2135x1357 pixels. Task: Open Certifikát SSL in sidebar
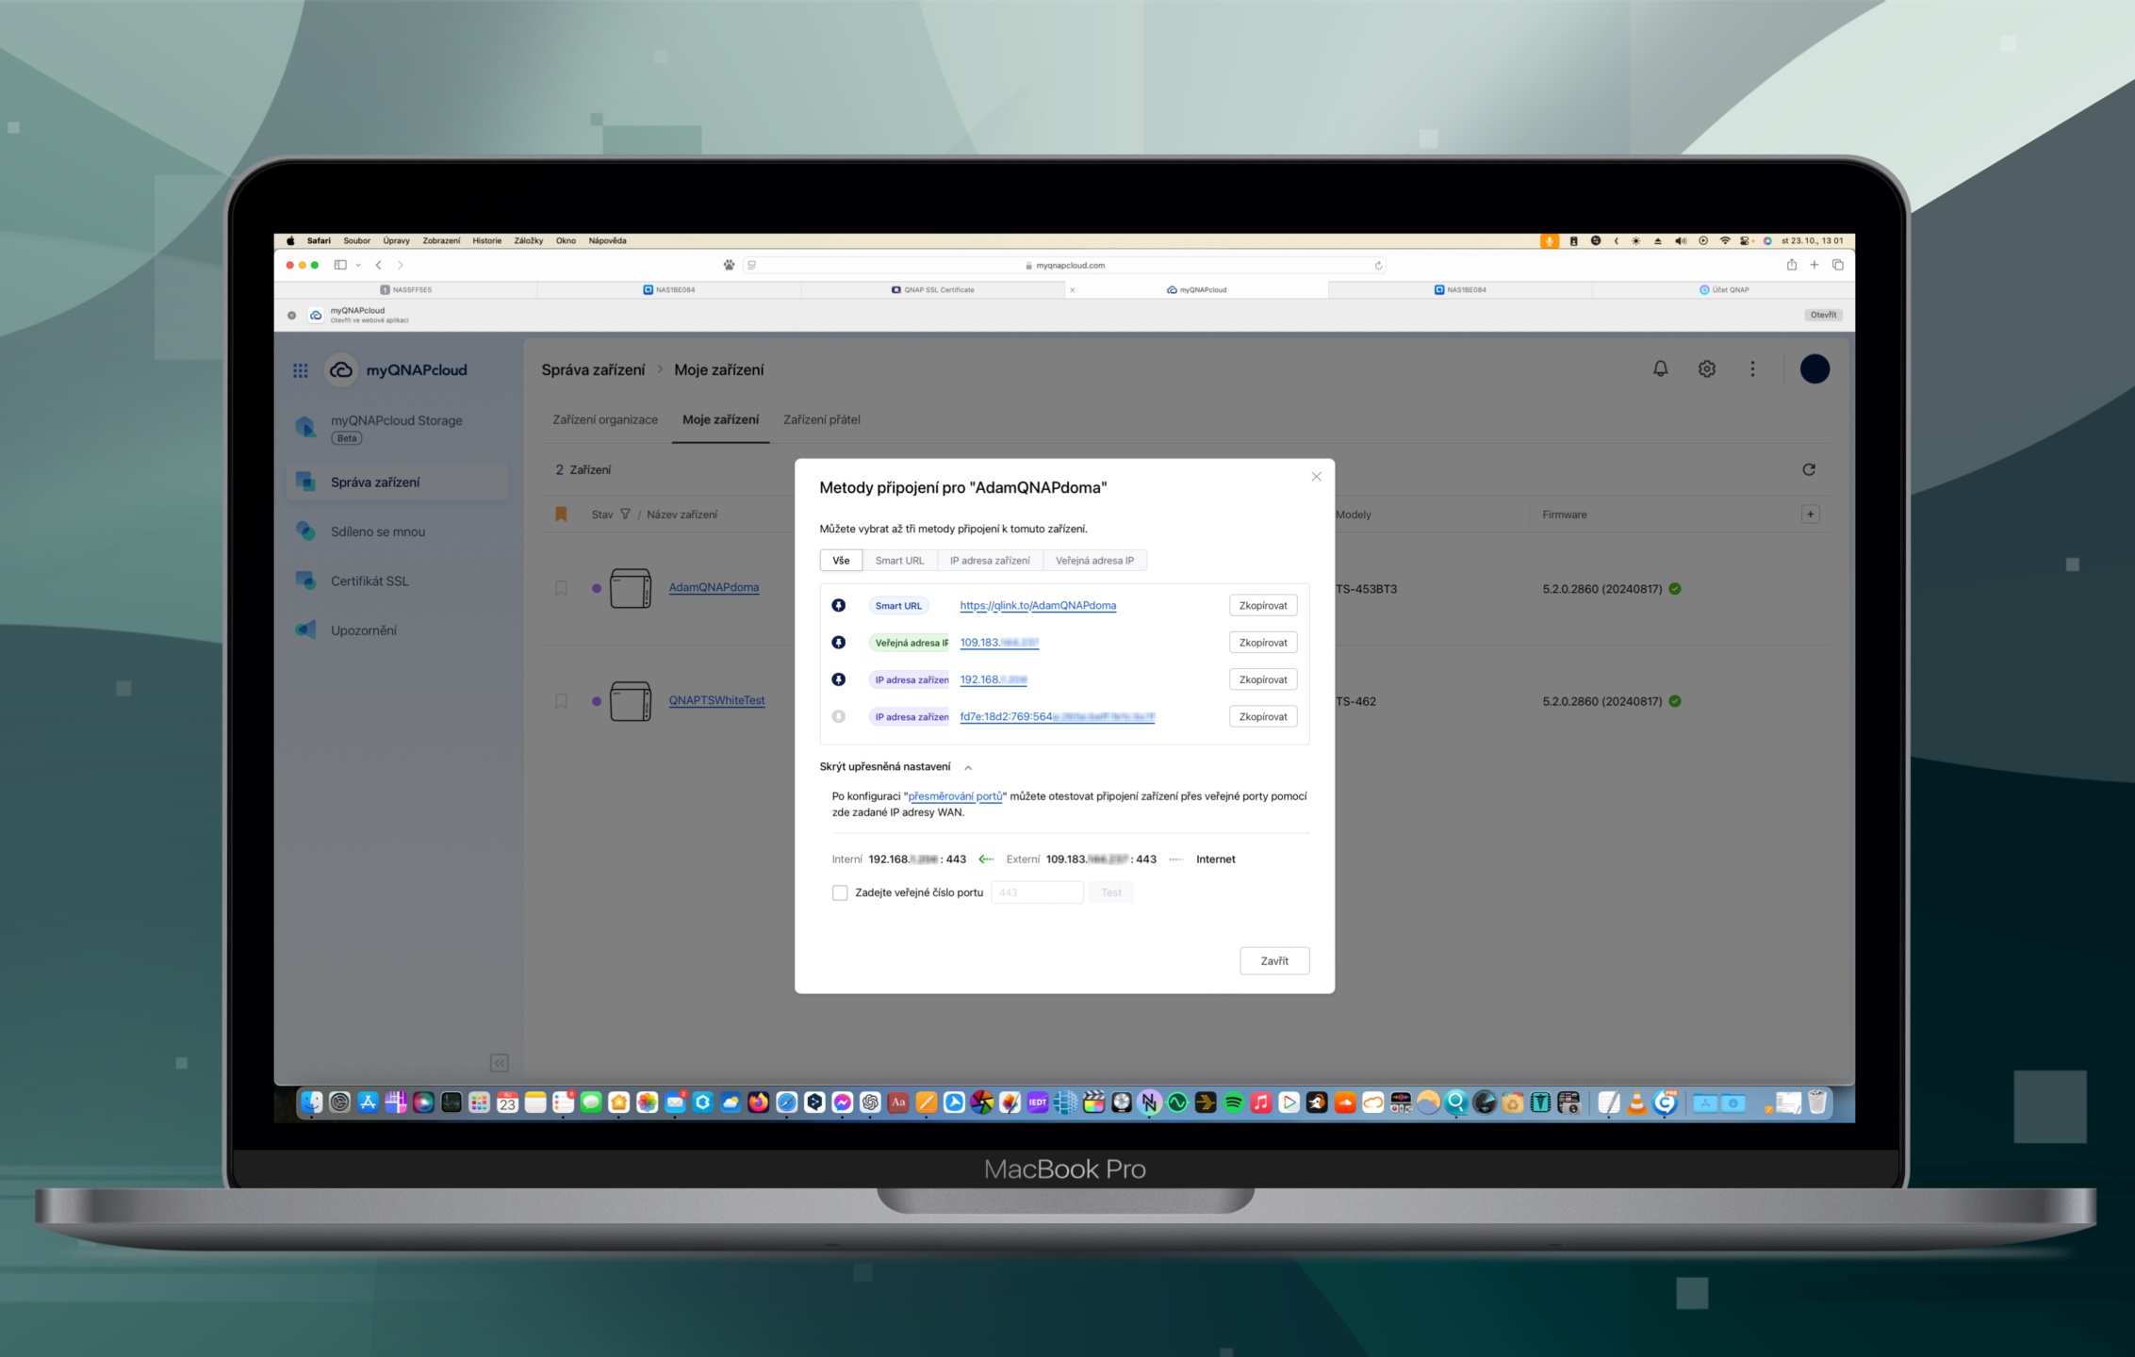tap(370, 581)
